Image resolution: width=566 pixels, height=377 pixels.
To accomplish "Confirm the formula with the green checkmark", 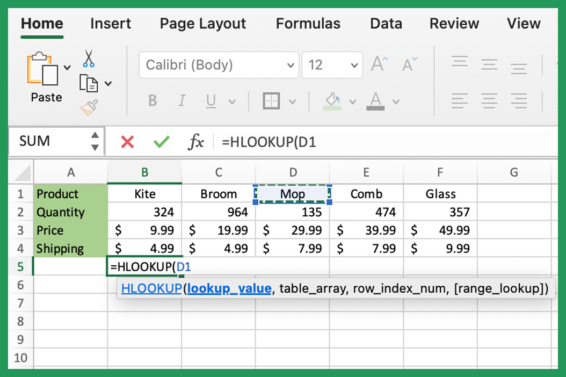I will (x=161, y=141).
